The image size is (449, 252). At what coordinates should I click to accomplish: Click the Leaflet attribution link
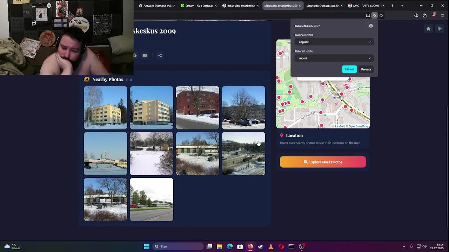tap(337, 126)
